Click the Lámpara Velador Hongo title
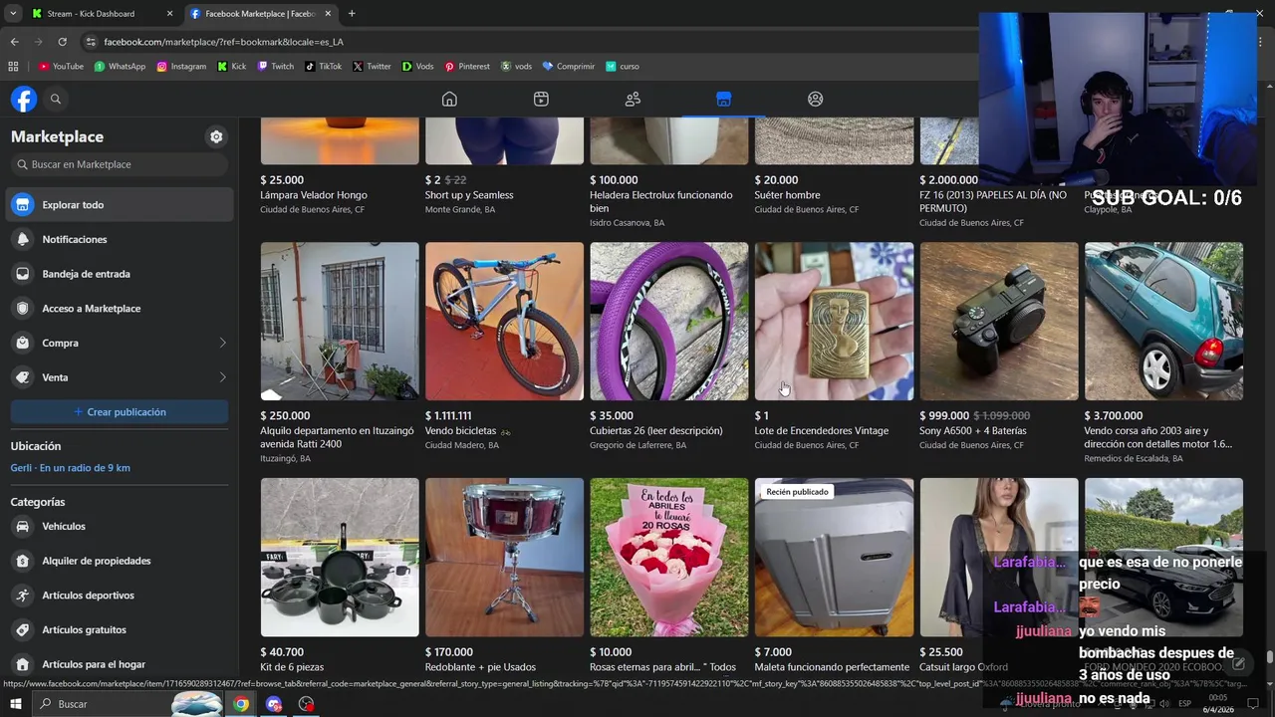This screenshot has height=717, width=1275. pyautogui.click(x=314, y=195)
